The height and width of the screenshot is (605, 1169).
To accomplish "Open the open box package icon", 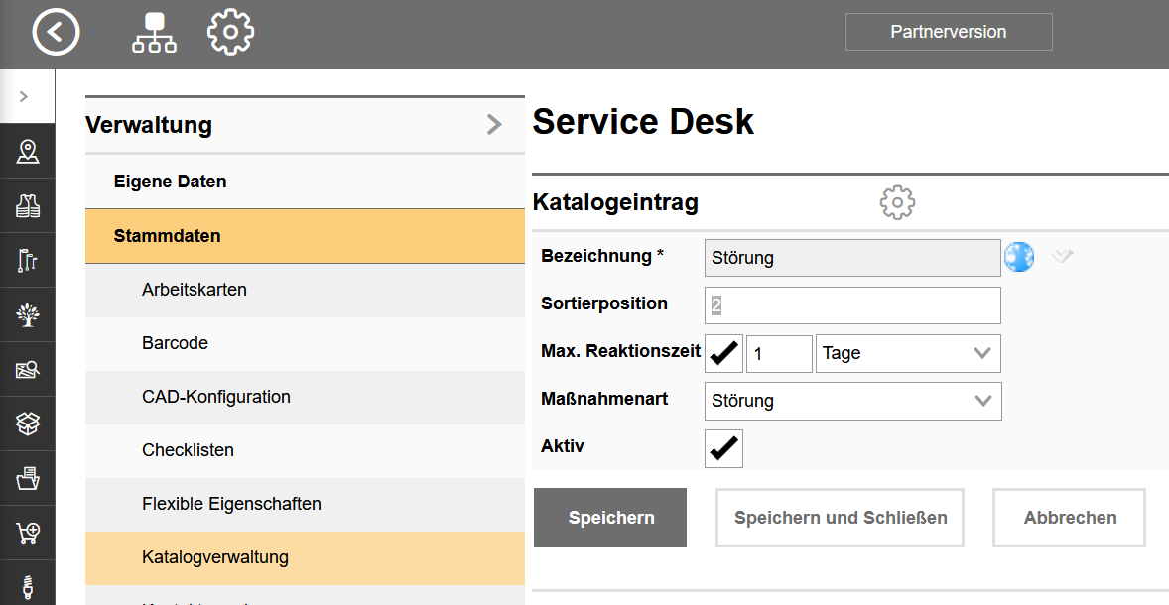I will (28, 423).
